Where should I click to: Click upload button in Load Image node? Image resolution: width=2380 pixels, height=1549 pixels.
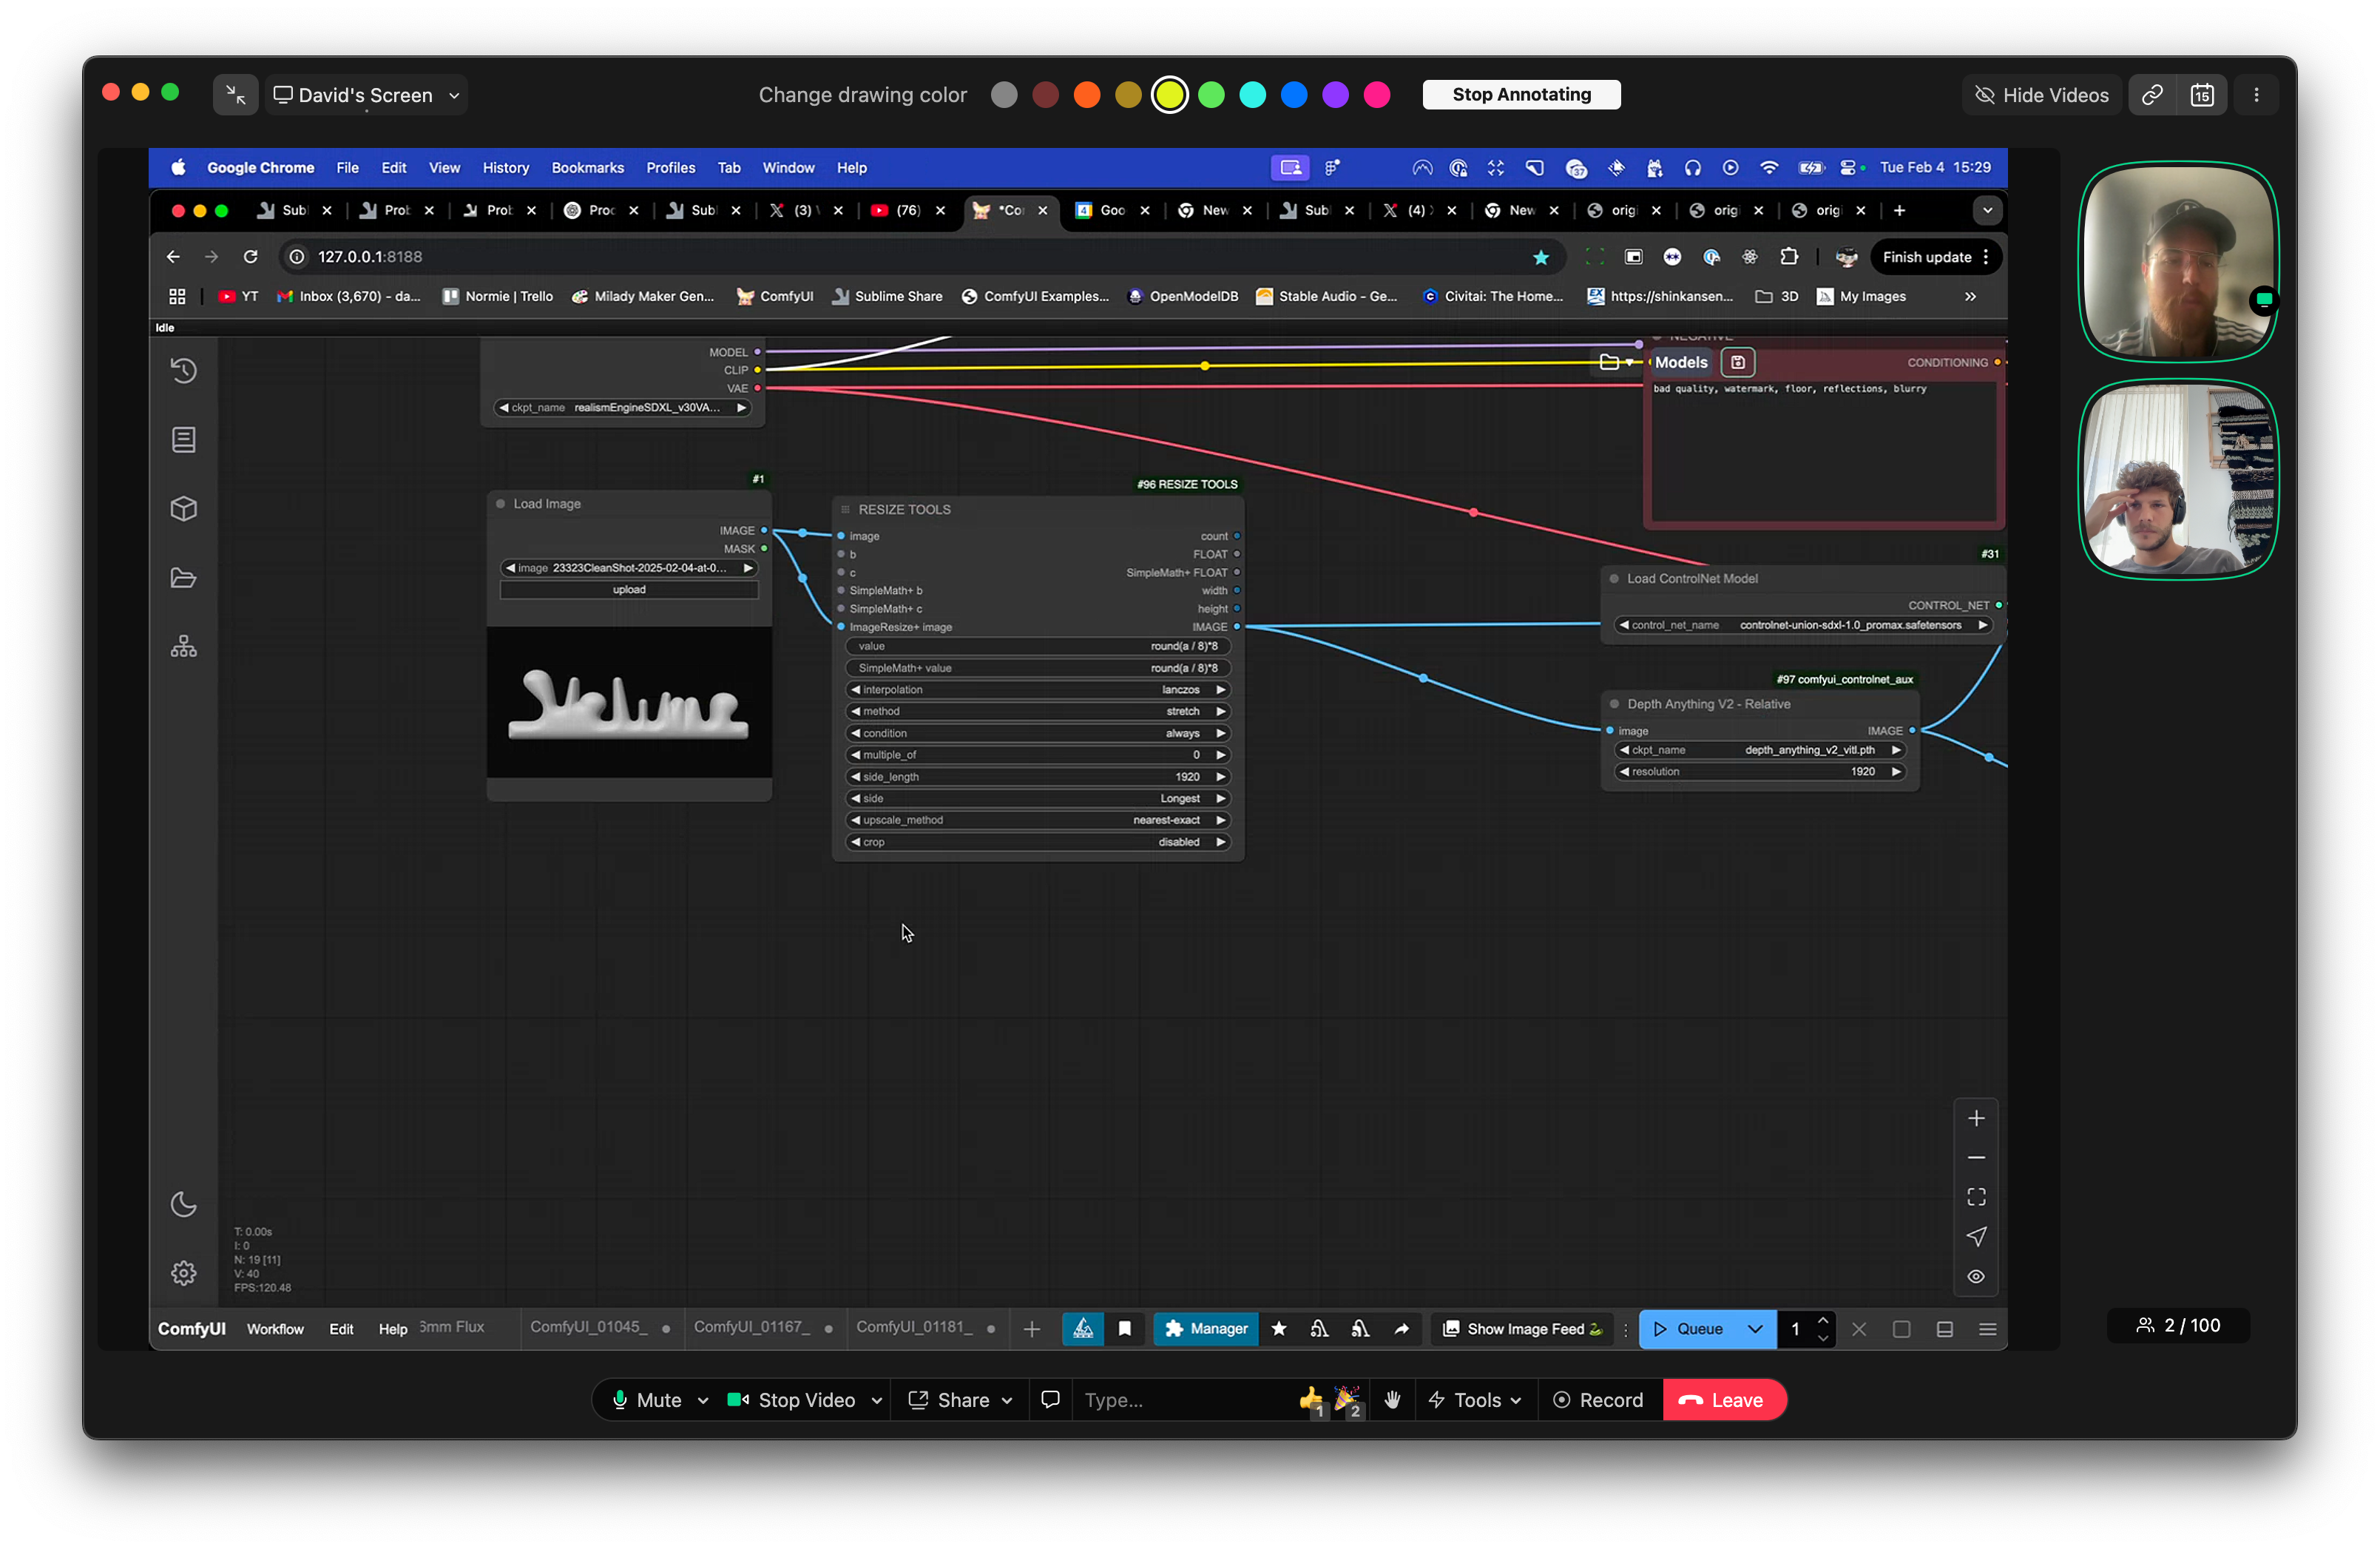click(629, 589)
